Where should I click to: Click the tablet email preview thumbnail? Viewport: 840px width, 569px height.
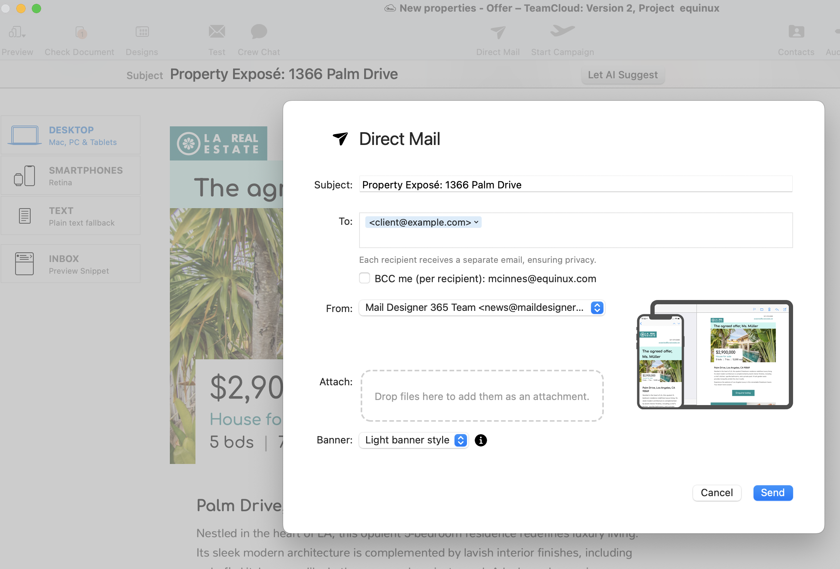tap(739, 355)
